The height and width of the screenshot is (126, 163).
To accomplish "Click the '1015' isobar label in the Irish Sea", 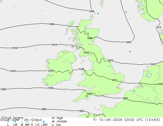I will pos(81,69).
